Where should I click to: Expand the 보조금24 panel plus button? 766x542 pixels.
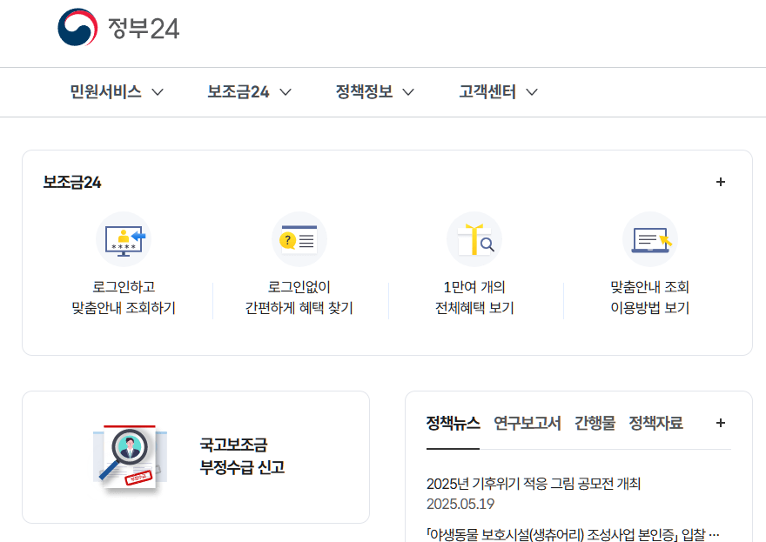pyautogui.click(x=721, y=182)
